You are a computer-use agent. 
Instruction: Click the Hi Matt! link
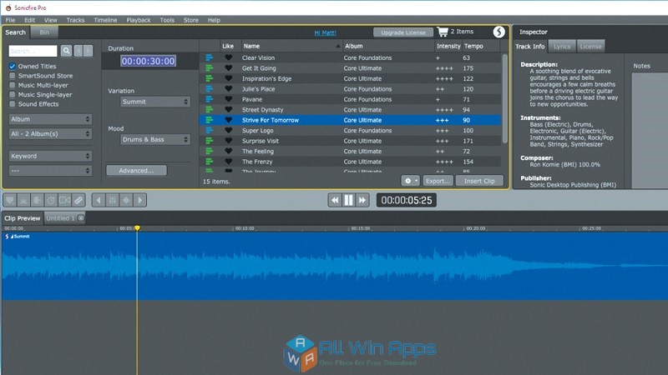point(325,32)
